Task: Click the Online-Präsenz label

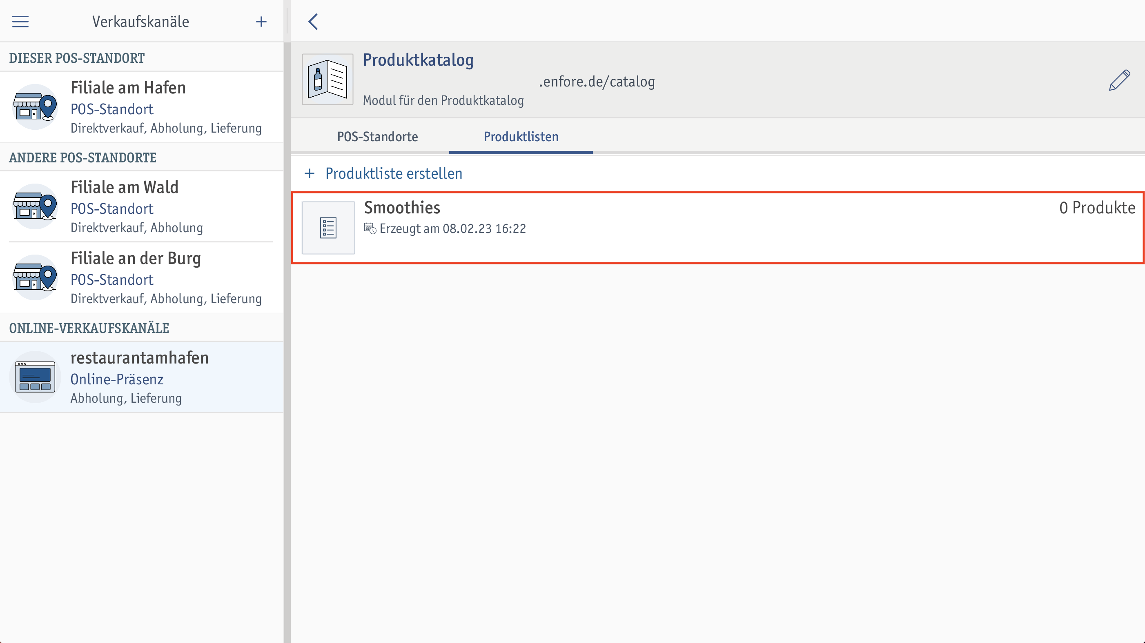Action: click(117, 379)
